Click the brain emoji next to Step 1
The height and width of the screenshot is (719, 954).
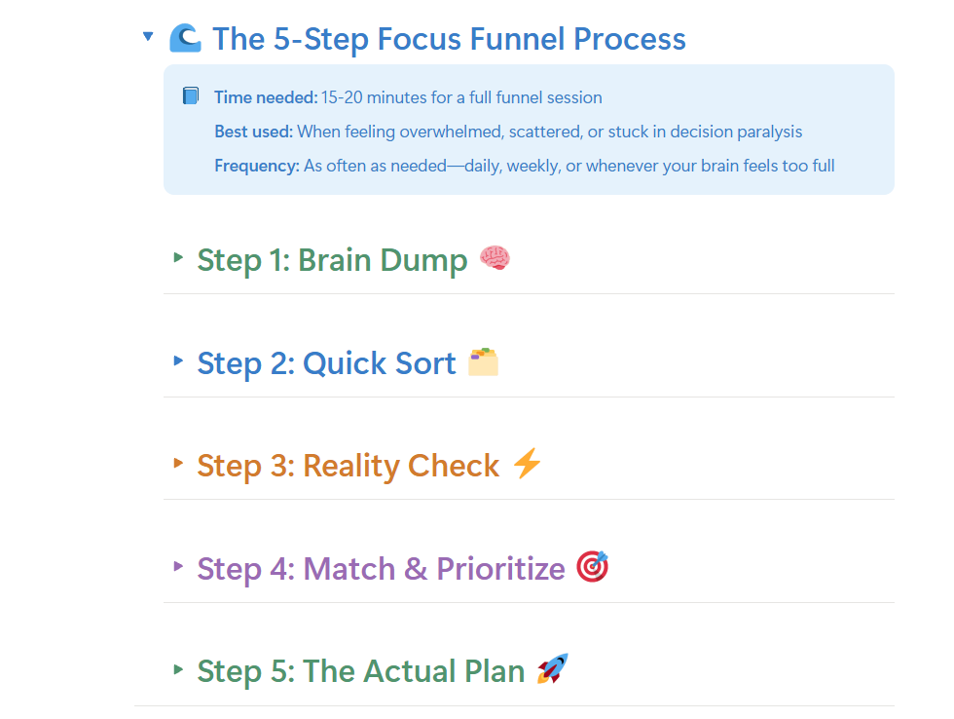point(496,258)
